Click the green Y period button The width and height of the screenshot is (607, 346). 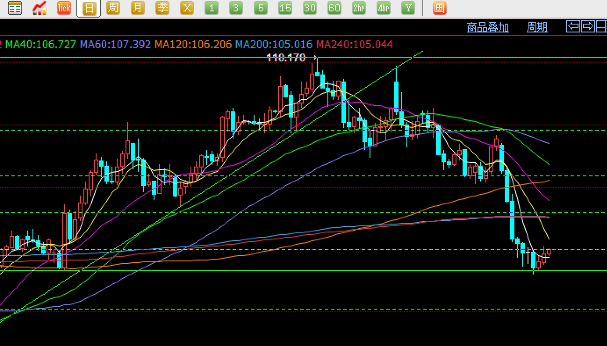click(408, 8)
